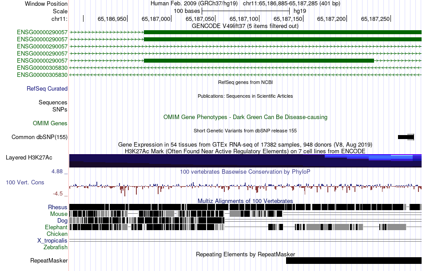This screenshot has width=422, height=271.
Task: Click the 65,187,100 ruler position
Action: pyautogui.click(x=244, y=19)
